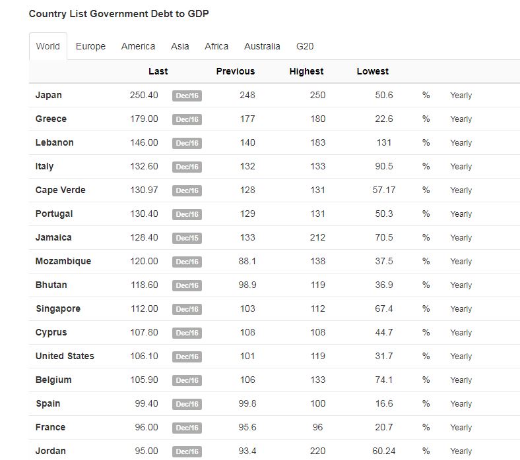Follow the Jordan country link
520x460 pixels.
click(x=51, y=451)
